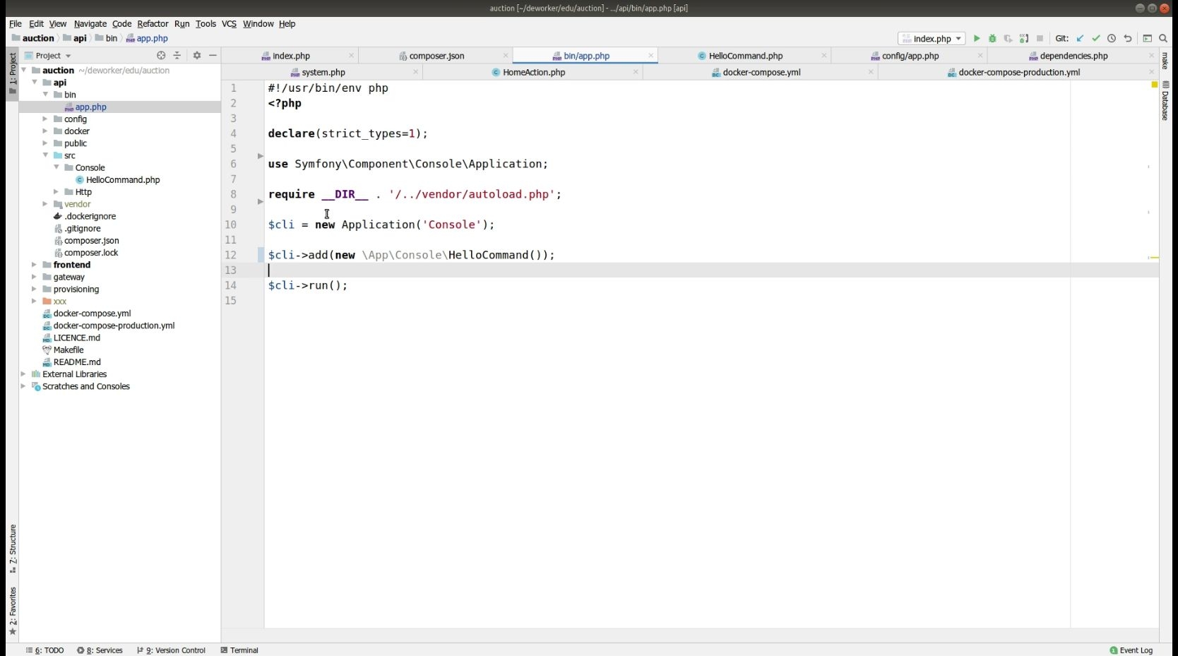The image size is (1178, 656).
Task: Expand Scratches and Consoles node
Action: 23,386
